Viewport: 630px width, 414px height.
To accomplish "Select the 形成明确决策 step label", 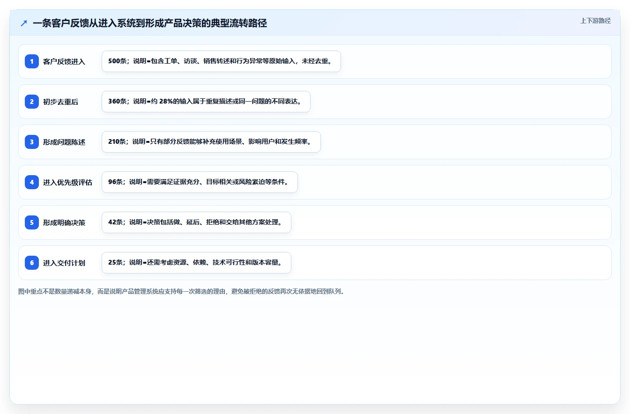I will click(64, 222).
